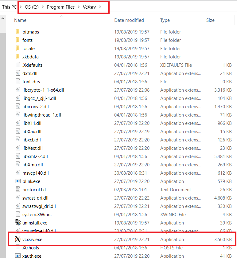Click XDEFAULTS File type cell
The width and height of the screenshot is (237, 258).
click(176, 65)
